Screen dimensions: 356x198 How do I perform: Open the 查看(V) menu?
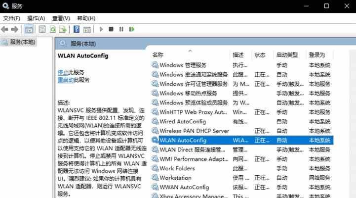click(x=61, y=18)
